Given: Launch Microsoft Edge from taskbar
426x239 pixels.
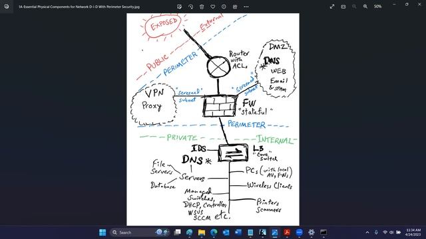Looking at the screenshot, I should [214, 232].
